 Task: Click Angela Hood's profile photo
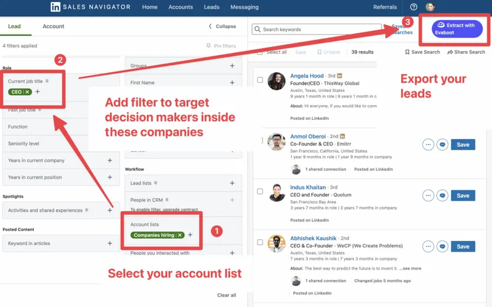pyautogui.click(x=277, y=82)
